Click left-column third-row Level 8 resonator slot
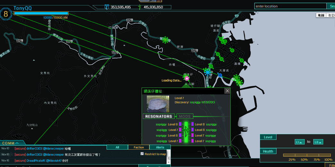 click(180, 135)
